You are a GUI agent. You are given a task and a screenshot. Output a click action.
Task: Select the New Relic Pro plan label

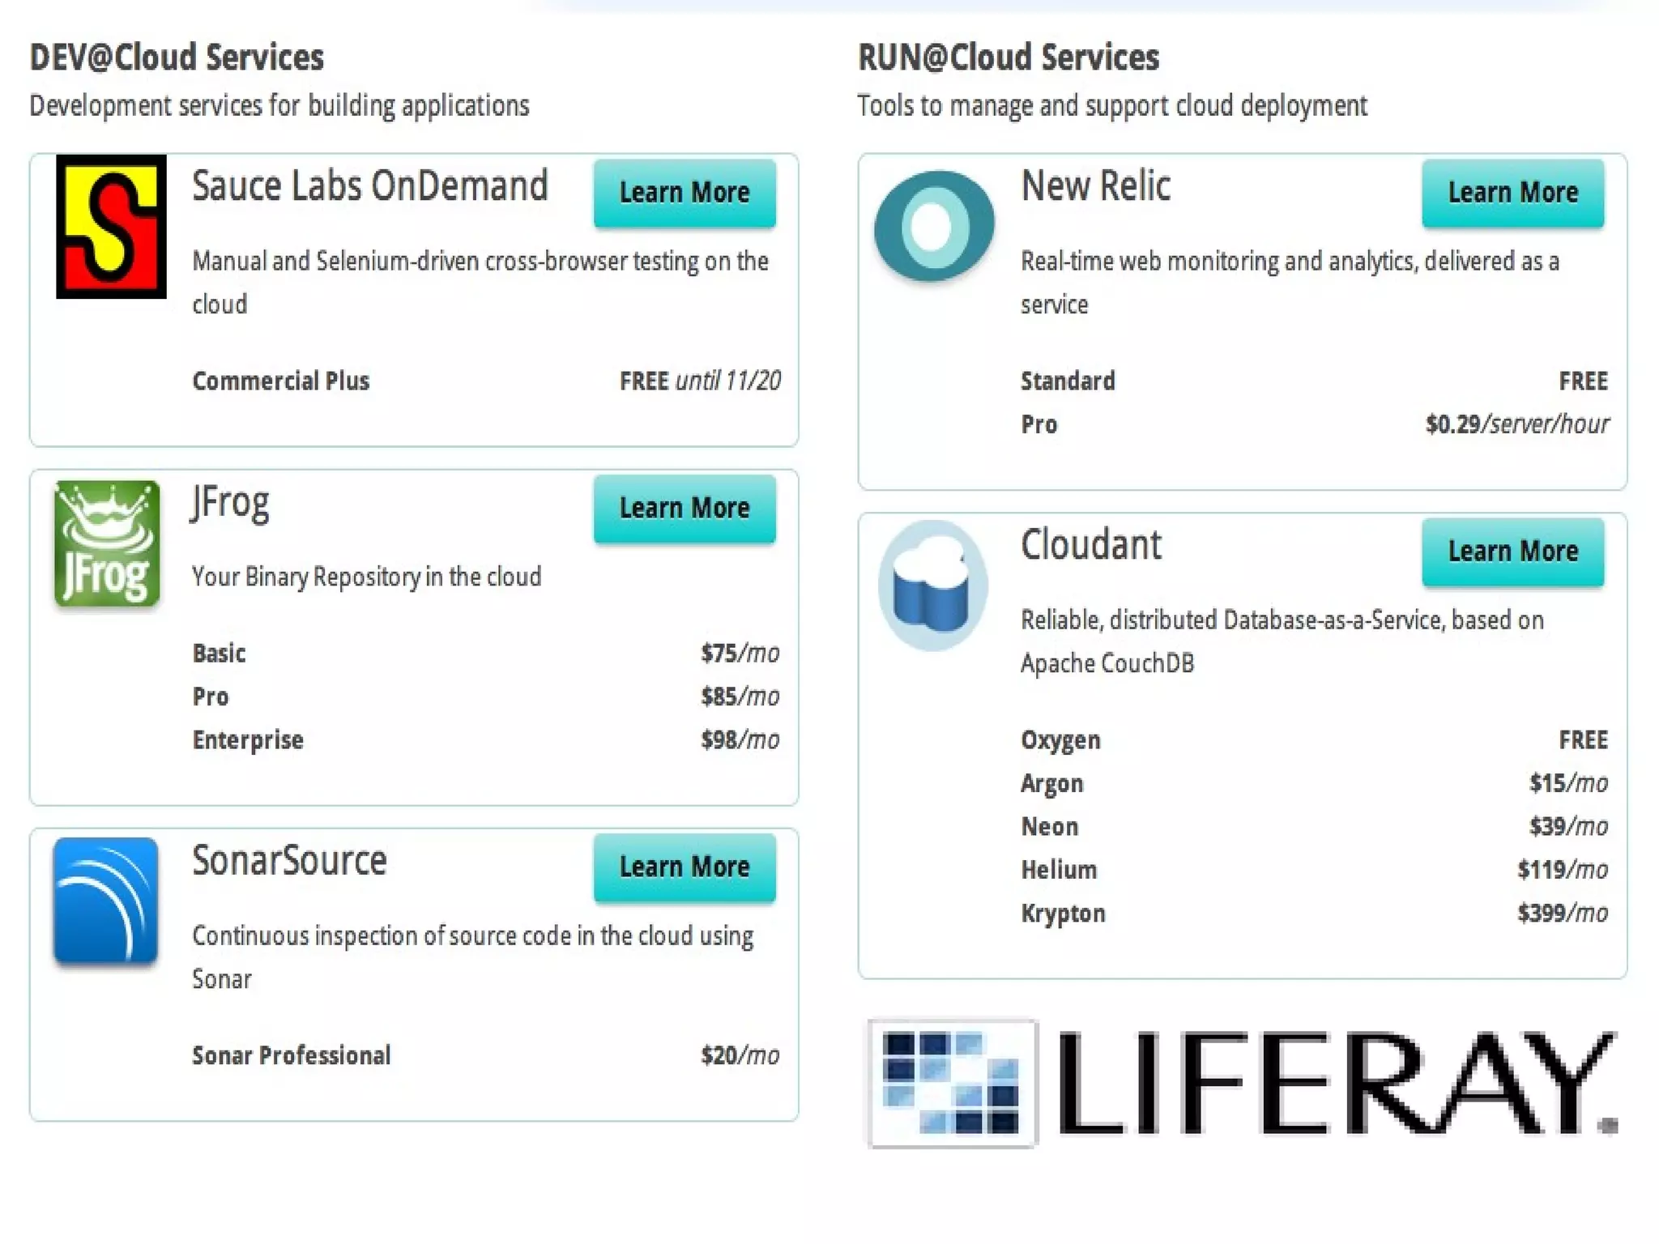tap(1039, 424)
